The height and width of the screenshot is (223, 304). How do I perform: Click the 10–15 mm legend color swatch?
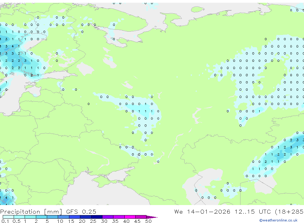pos(64,217)
